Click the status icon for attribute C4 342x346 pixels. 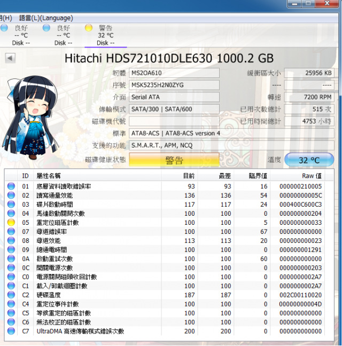coord(11,304)
